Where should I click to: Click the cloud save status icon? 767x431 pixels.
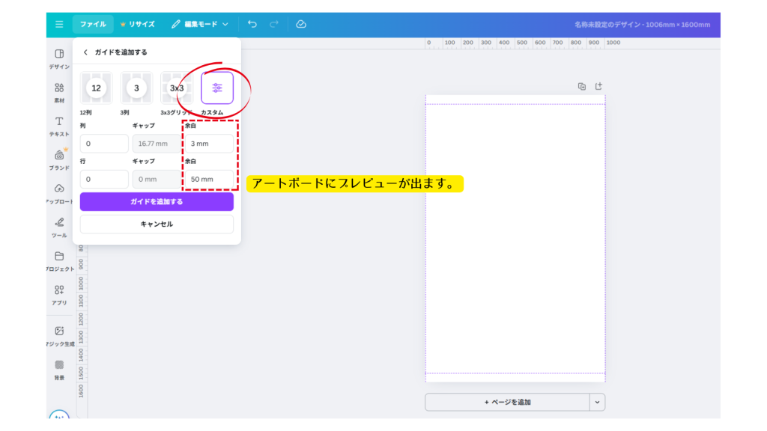tap(301, 24)
